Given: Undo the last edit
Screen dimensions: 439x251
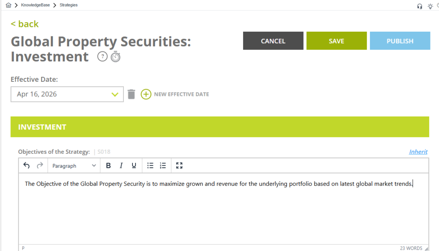Looking at the screenshot, I should pos(27,165).
